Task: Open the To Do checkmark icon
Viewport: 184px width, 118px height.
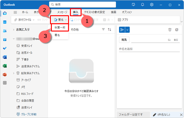Action: point(5,48)
